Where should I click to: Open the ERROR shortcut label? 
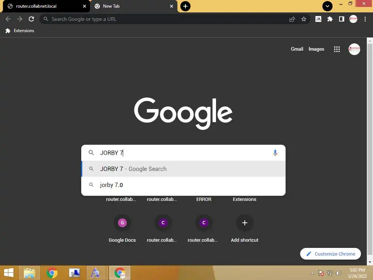tap(204, 199)
